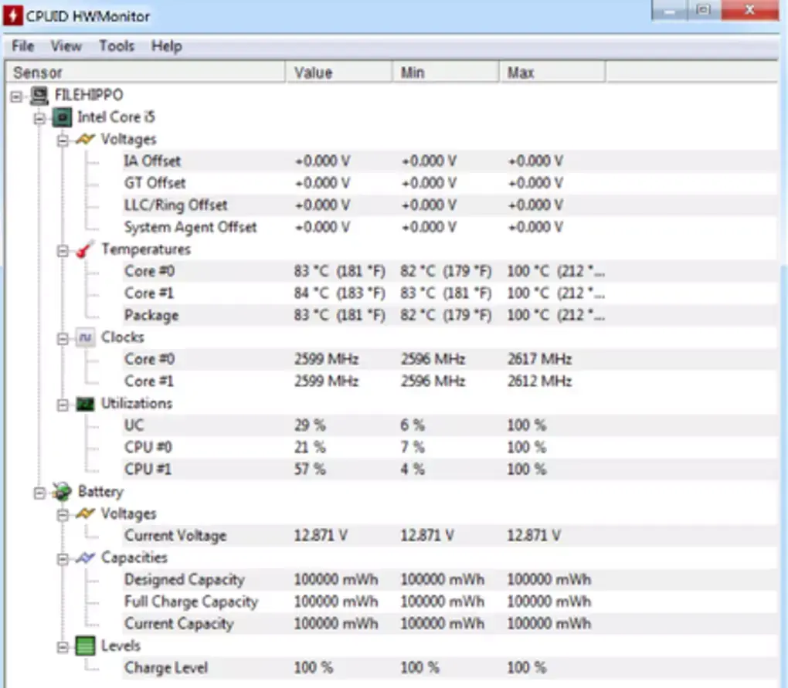Select the Core #1 clock row

pyautogui.click(x=450, y=381)
